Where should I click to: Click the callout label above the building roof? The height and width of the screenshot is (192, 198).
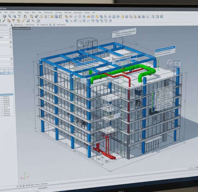click(124, 33)
